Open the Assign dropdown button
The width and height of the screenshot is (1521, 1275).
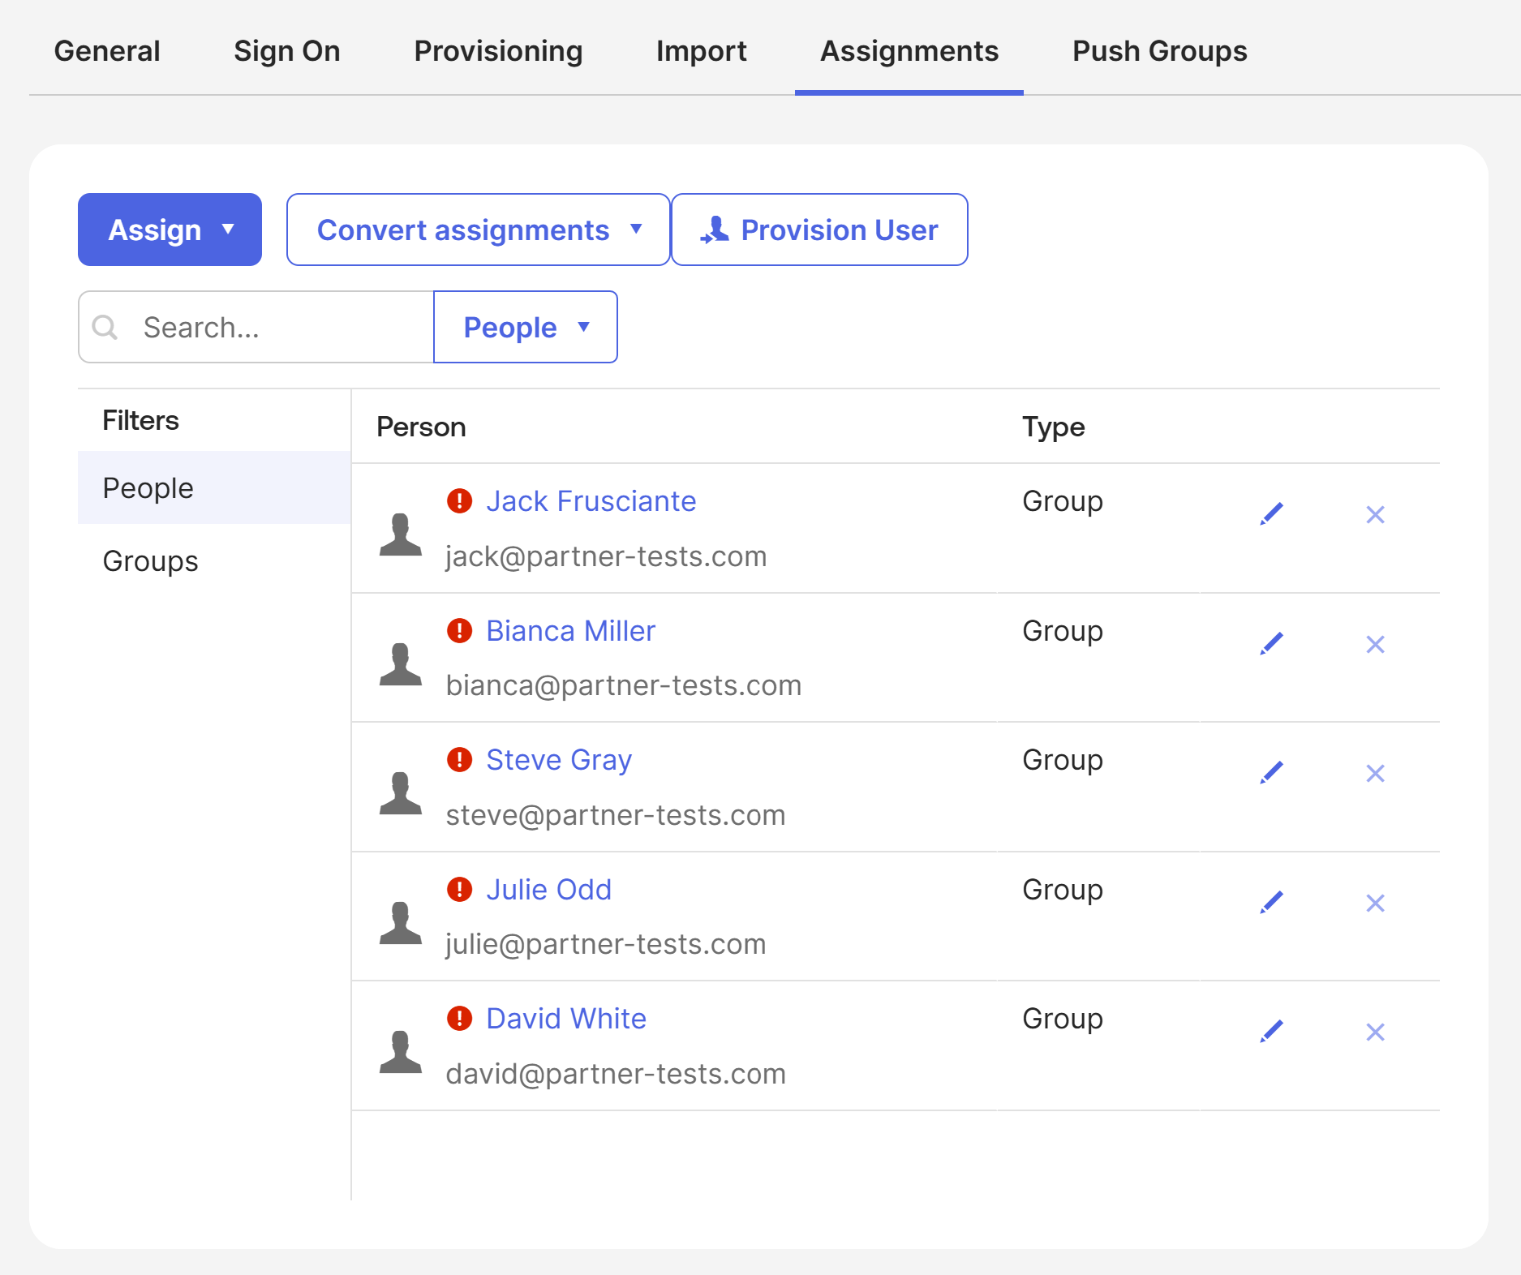click(x=170, y=230)
